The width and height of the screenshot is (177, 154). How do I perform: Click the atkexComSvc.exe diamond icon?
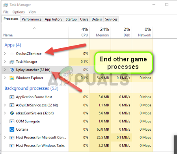(12, 113)
